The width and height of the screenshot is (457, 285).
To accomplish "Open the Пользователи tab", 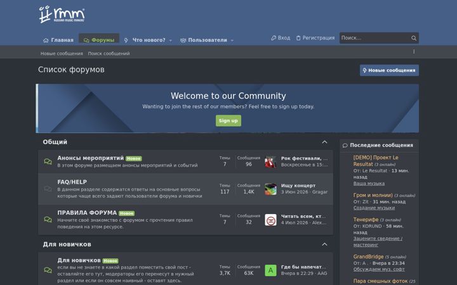I will click(x=208, y=40).
